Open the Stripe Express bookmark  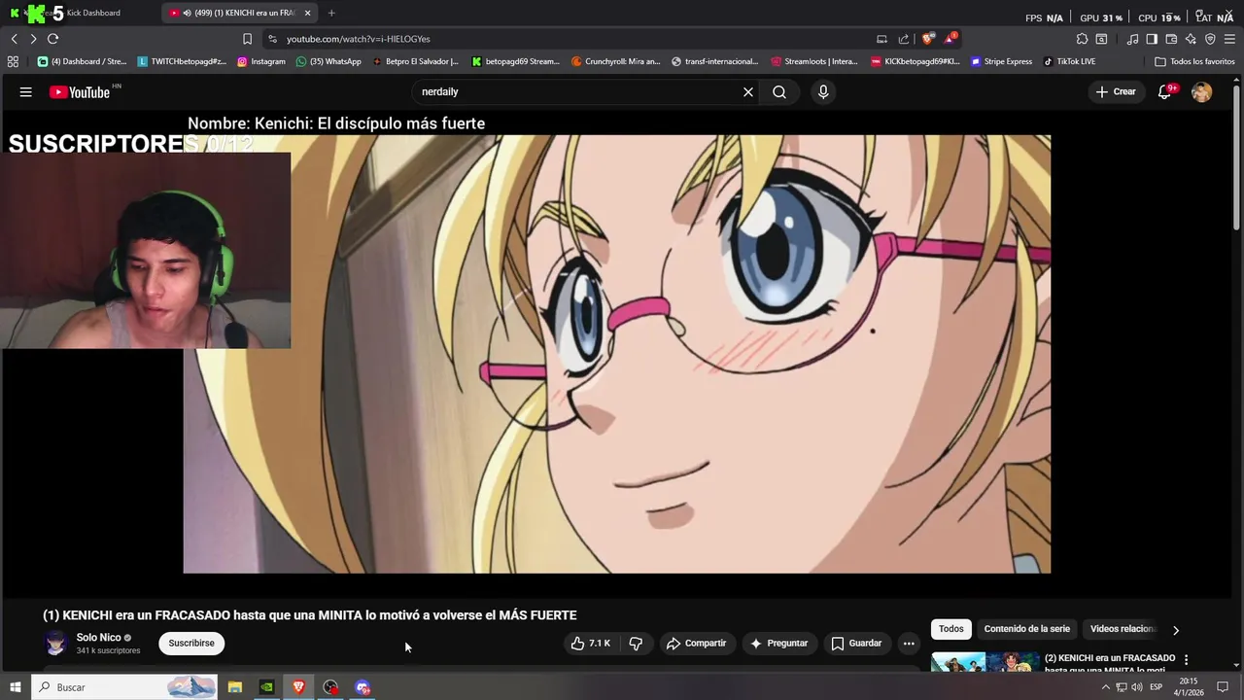pos(1001,61)
